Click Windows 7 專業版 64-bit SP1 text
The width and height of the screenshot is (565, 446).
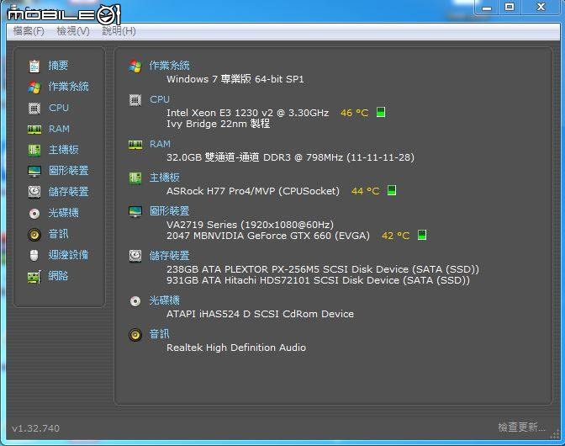[235, 79]
